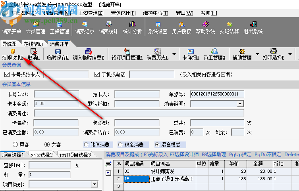Screen dimensions: 299x191
Task: Click the green S icon beside item table
Action: click(108, 164)
